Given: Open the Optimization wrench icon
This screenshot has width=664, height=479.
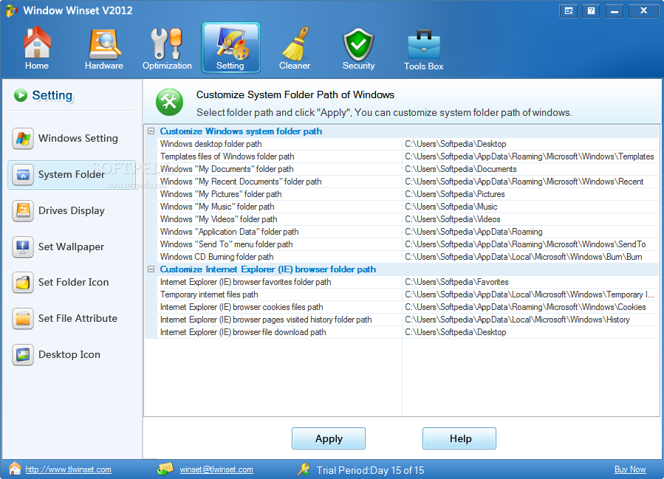Looking at the screenshot, I should pos(167,44).
